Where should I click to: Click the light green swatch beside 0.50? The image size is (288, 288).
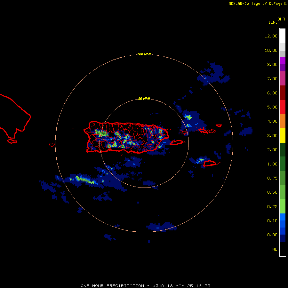click(x=283, y=192)
